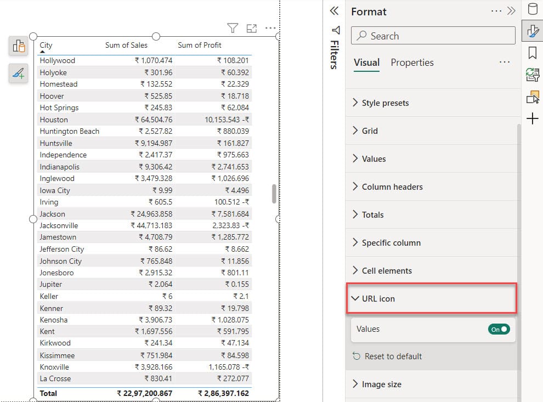This screenshot has width=543, height=402.
Task: Click the 10,153.543 -₹ Houston profit
Action: click(227, 120)
